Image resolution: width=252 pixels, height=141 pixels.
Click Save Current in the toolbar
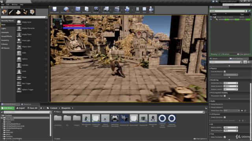click(x=54, y=10)
